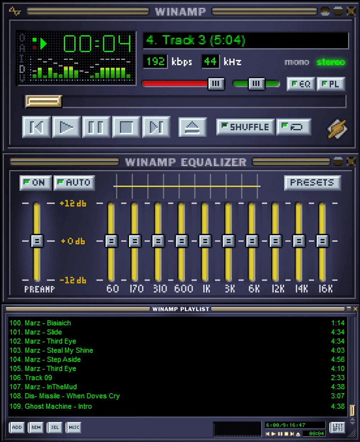Viewport: 360px width, 442px height.
Task: Click the playlist mini eject icon
Action: click(x=298, y=434)
